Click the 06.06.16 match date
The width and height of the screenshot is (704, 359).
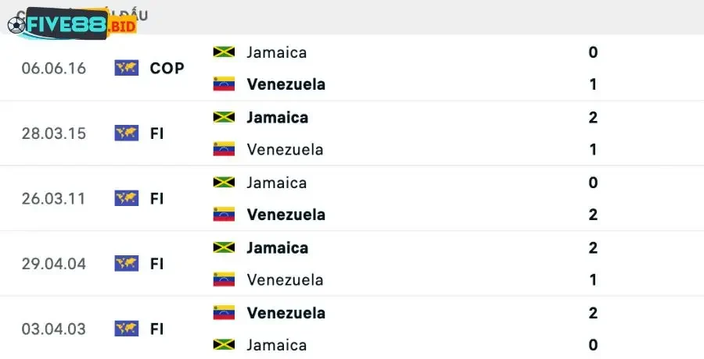point(54,68)
